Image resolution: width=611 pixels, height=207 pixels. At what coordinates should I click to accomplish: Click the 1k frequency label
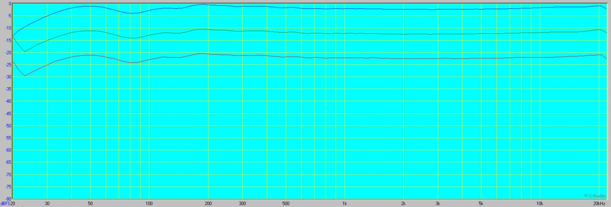(x=345, y=203)
